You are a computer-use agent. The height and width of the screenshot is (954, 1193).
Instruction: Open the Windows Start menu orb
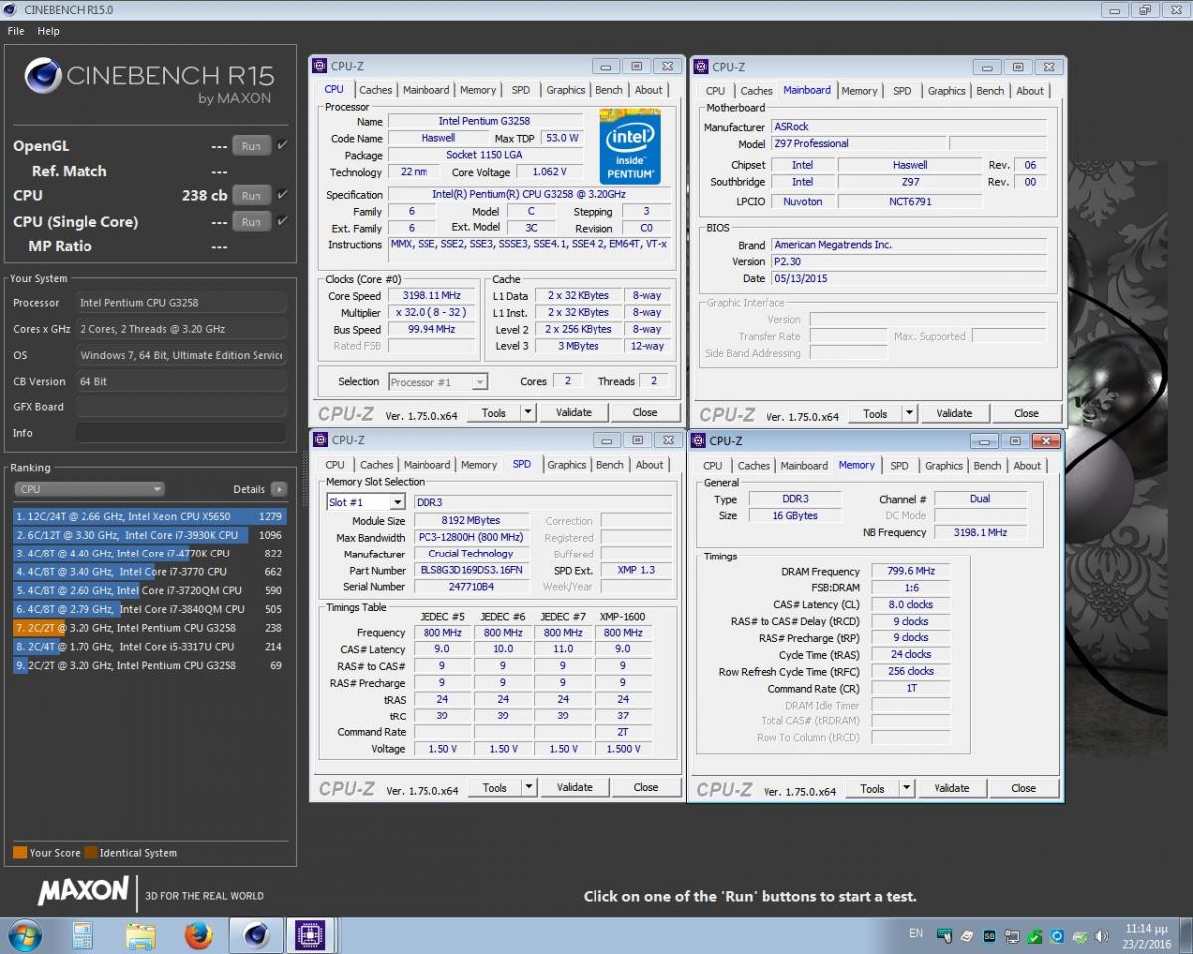tap(24, 935)
